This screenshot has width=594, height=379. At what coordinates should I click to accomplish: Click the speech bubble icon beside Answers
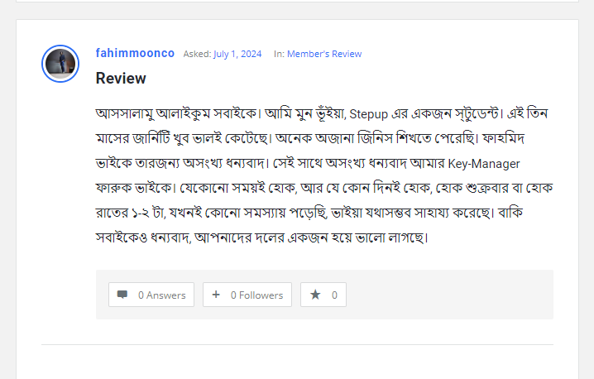pyautogui.click(x=122, y=295)
